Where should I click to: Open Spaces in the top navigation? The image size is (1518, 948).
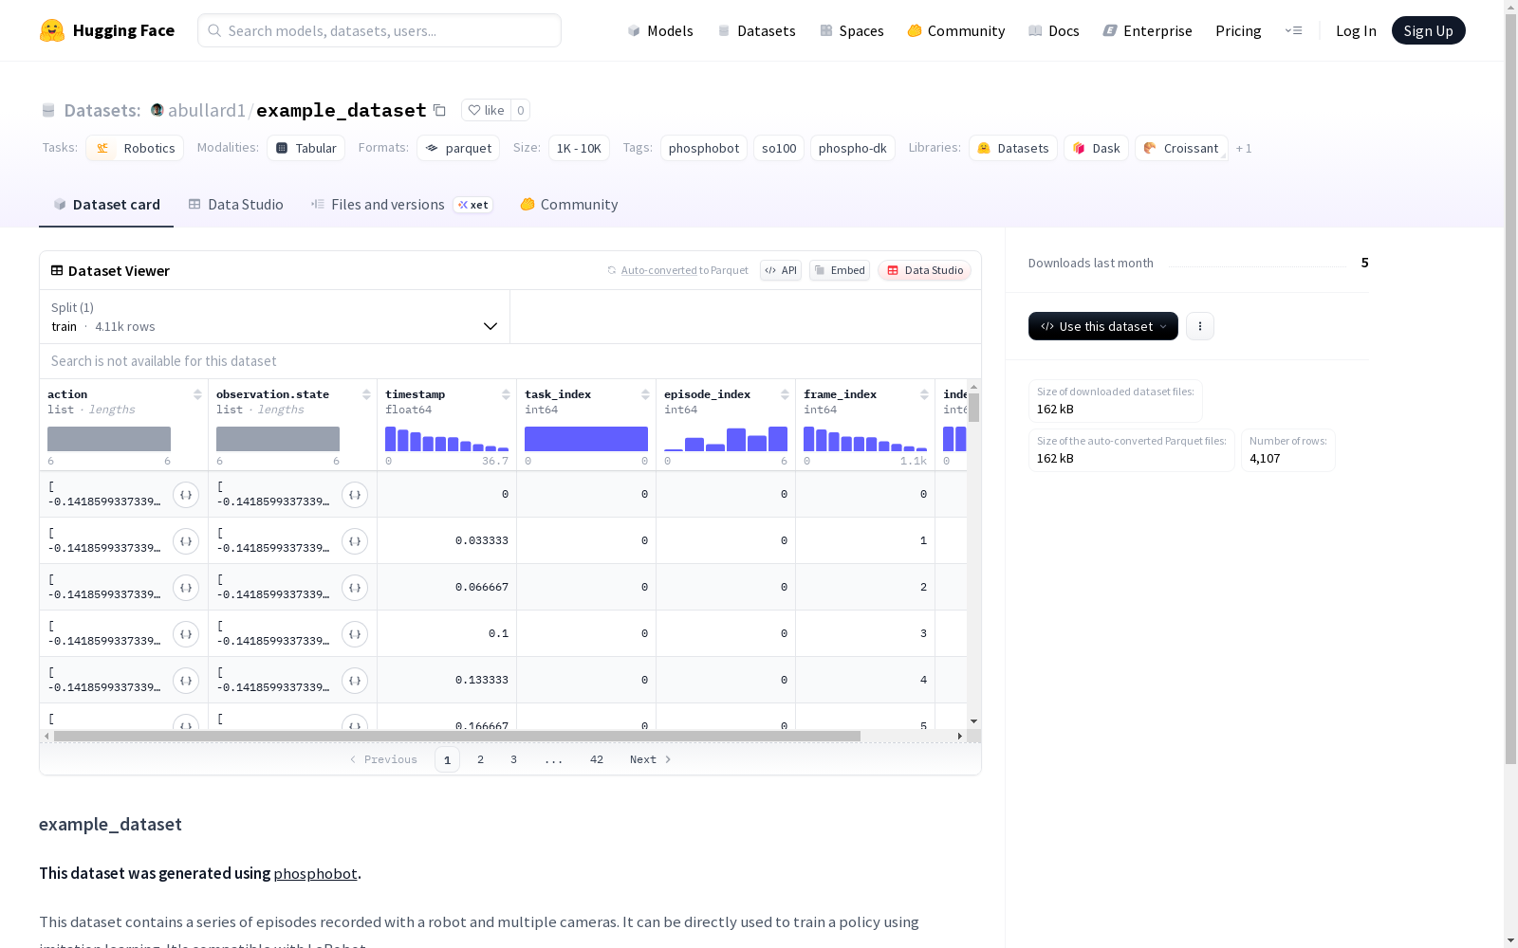click(852, 31)
